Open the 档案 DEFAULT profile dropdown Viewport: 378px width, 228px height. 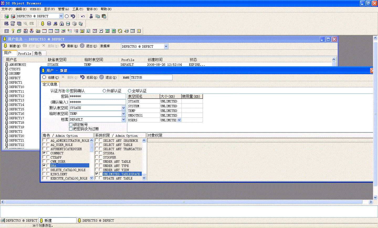123,120
